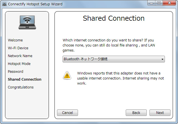Screen dimensions: 178x124
Task: Select the Bluetooth network connection combo box
Action: click(112, 59)
